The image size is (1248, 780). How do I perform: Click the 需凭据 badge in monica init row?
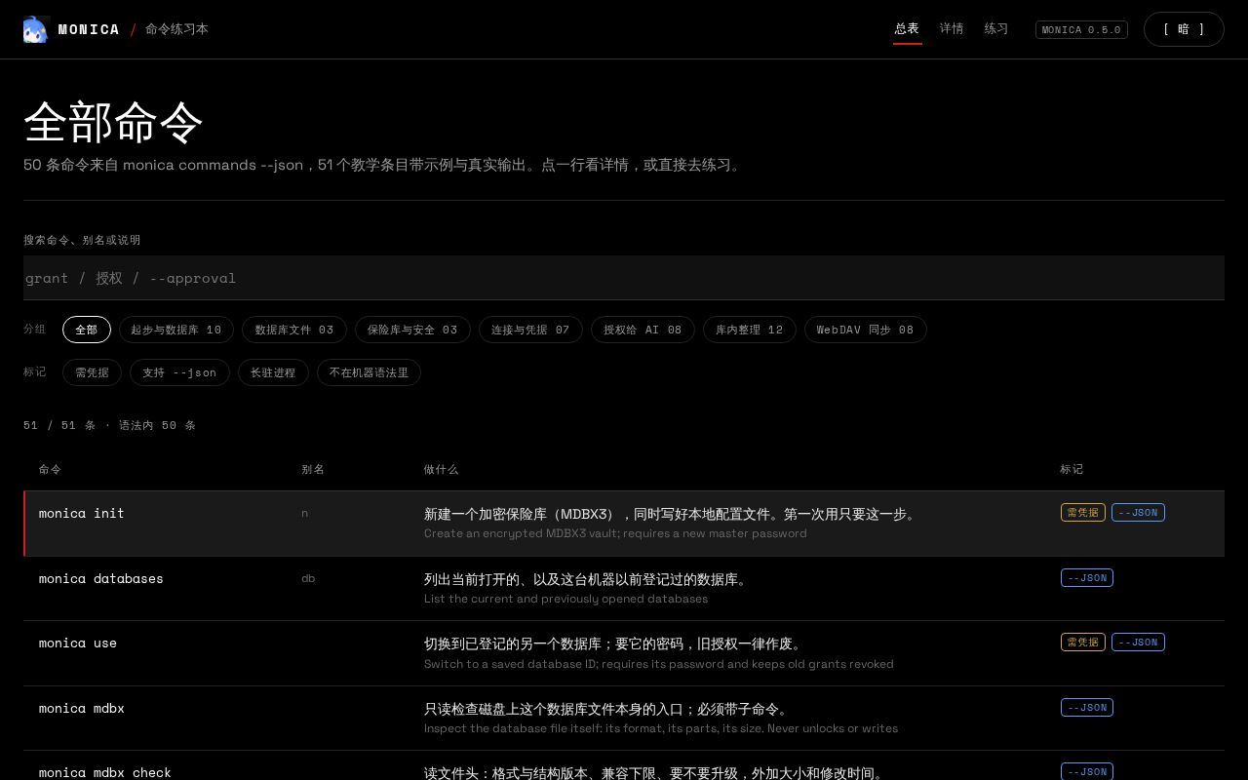(1083, 513)
